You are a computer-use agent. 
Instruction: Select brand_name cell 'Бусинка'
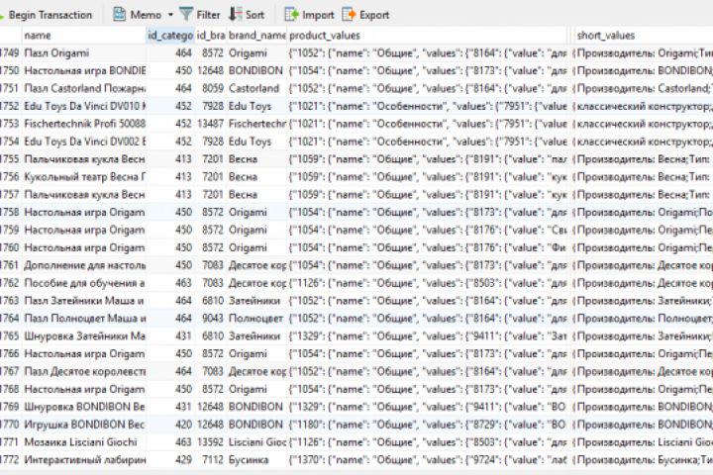click(256, 460)
